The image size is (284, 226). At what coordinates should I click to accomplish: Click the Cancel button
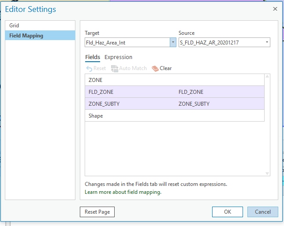pos(263,212)
